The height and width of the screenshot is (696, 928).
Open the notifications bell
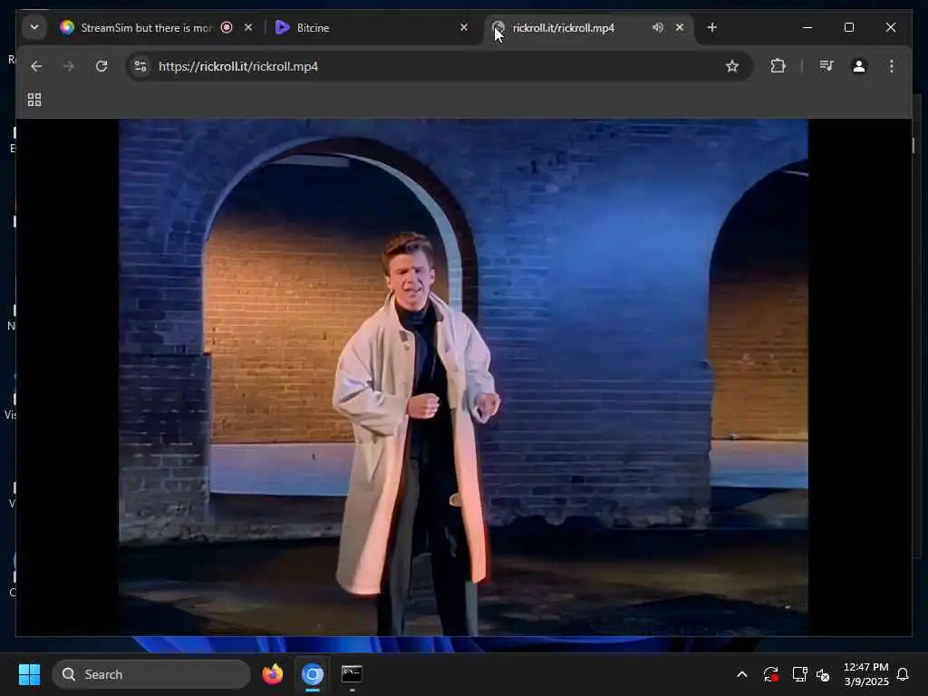click(903, 674)
